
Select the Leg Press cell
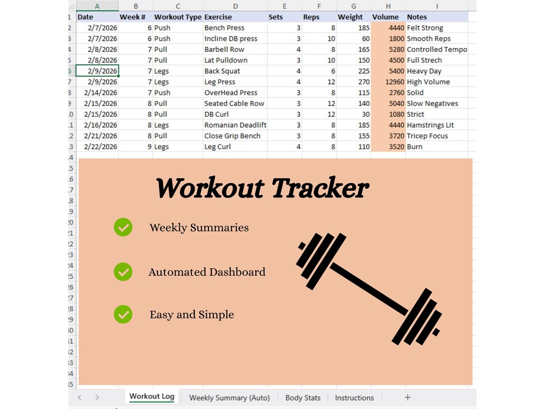coord(235,82)
